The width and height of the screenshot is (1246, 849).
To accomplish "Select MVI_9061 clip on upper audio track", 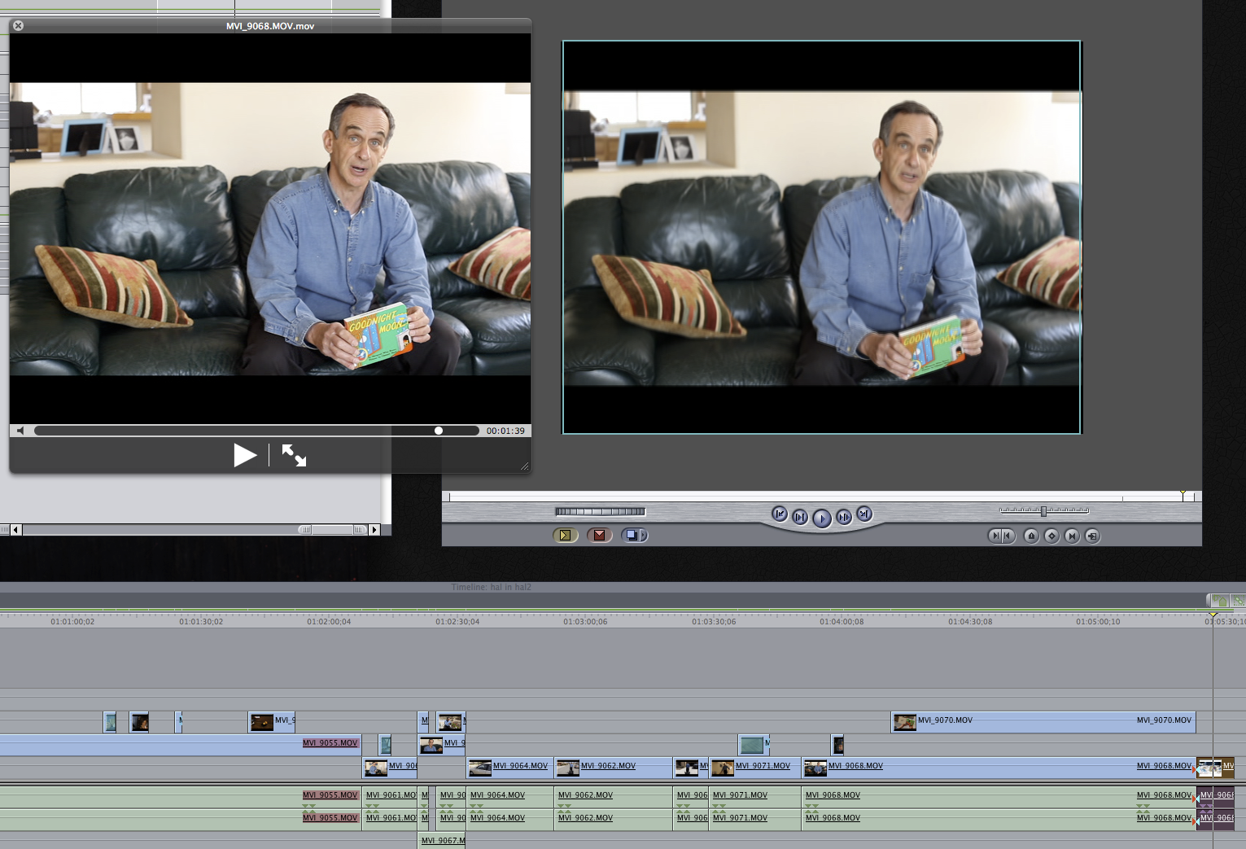I will [390, 796].
